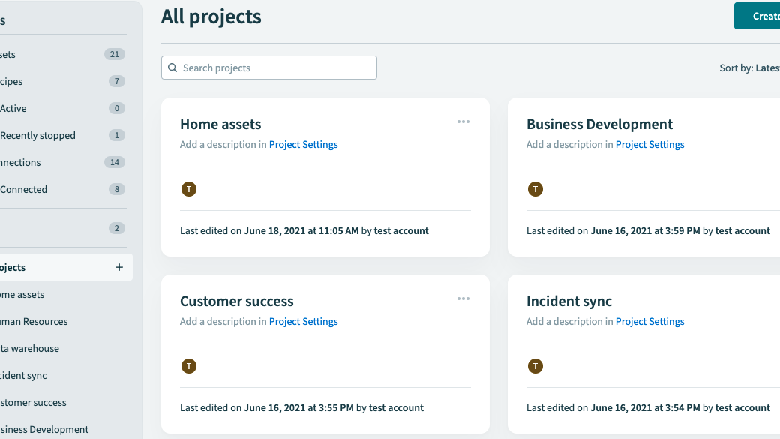Open Project Settings link in Home assets card
Screen dimensions: 780x439
point(303,145)
